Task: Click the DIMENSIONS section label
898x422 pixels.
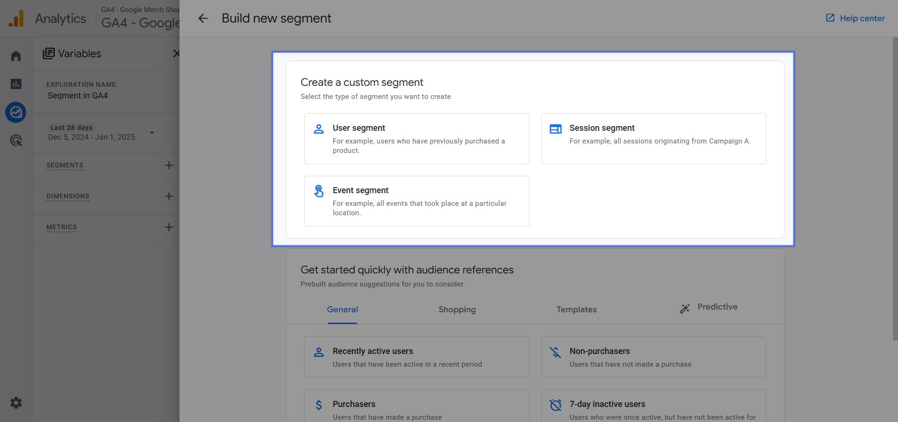Action: pyautogui.click(x=67, y=196)
